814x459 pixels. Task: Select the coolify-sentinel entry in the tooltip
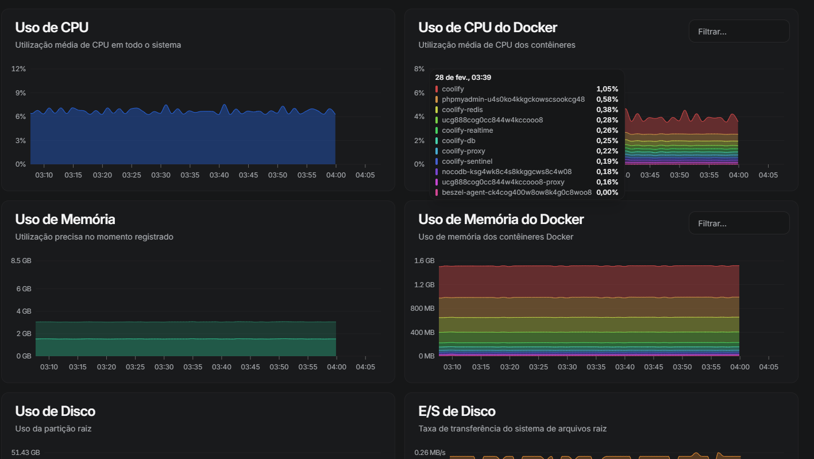tap(467, 161)
